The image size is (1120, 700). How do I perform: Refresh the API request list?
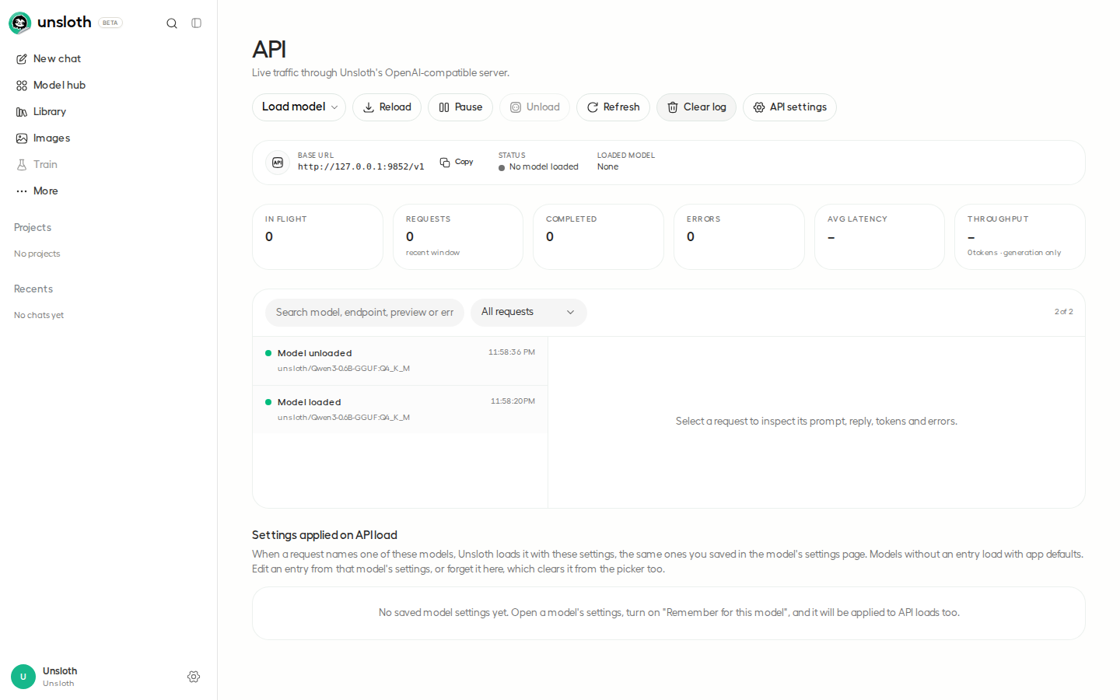point(613,107)
